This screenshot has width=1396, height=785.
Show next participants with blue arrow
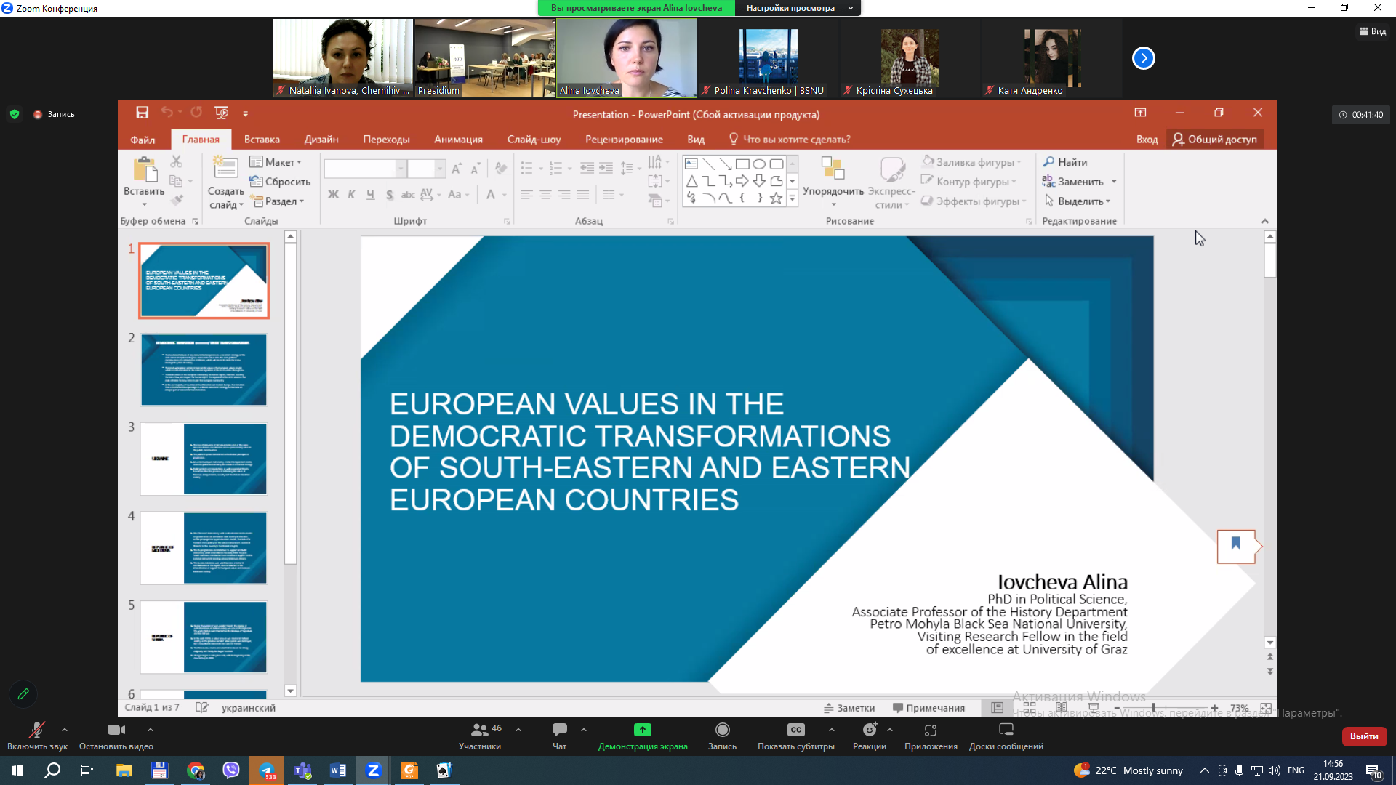[x=1143, y=58]
